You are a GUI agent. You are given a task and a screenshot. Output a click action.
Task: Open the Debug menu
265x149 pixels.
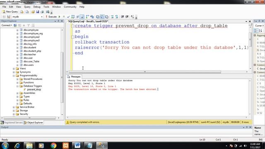point(37,7)
